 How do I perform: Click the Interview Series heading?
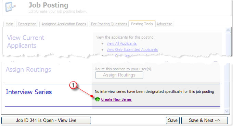(x=29, y=92)
